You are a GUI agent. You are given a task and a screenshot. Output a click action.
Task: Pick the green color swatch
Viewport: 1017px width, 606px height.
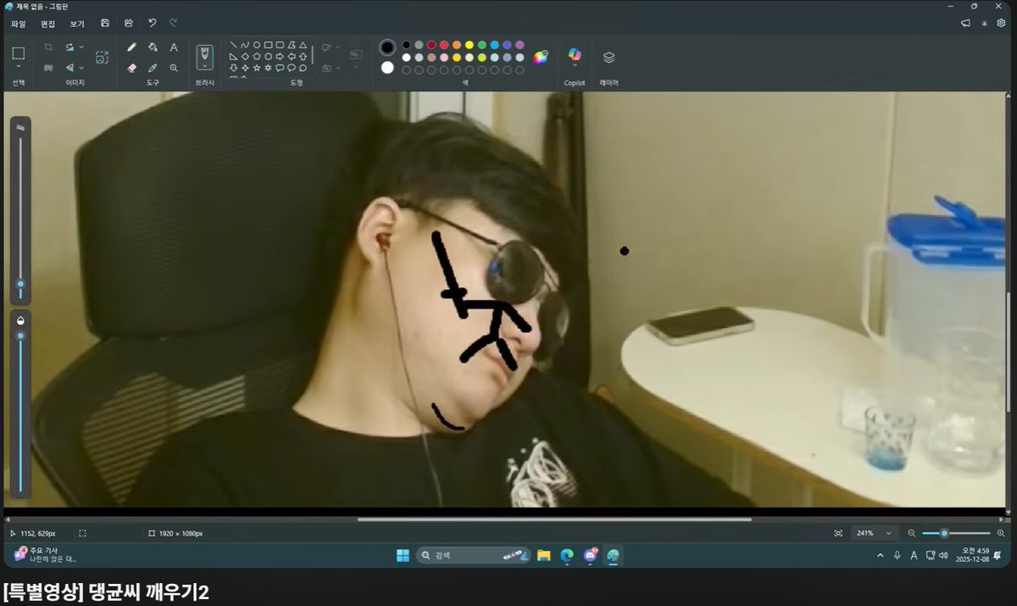(x=481, y=45)
